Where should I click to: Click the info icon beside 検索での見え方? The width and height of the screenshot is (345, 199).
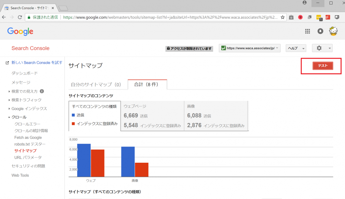[x=42, y=91]
